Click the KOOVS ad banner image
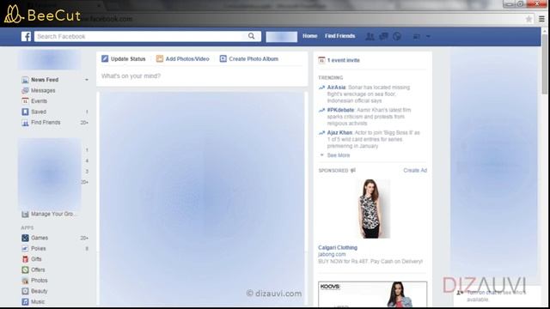The height and width of the screenshot is (309, 550). pyautogui.click(x=372, y=294)
